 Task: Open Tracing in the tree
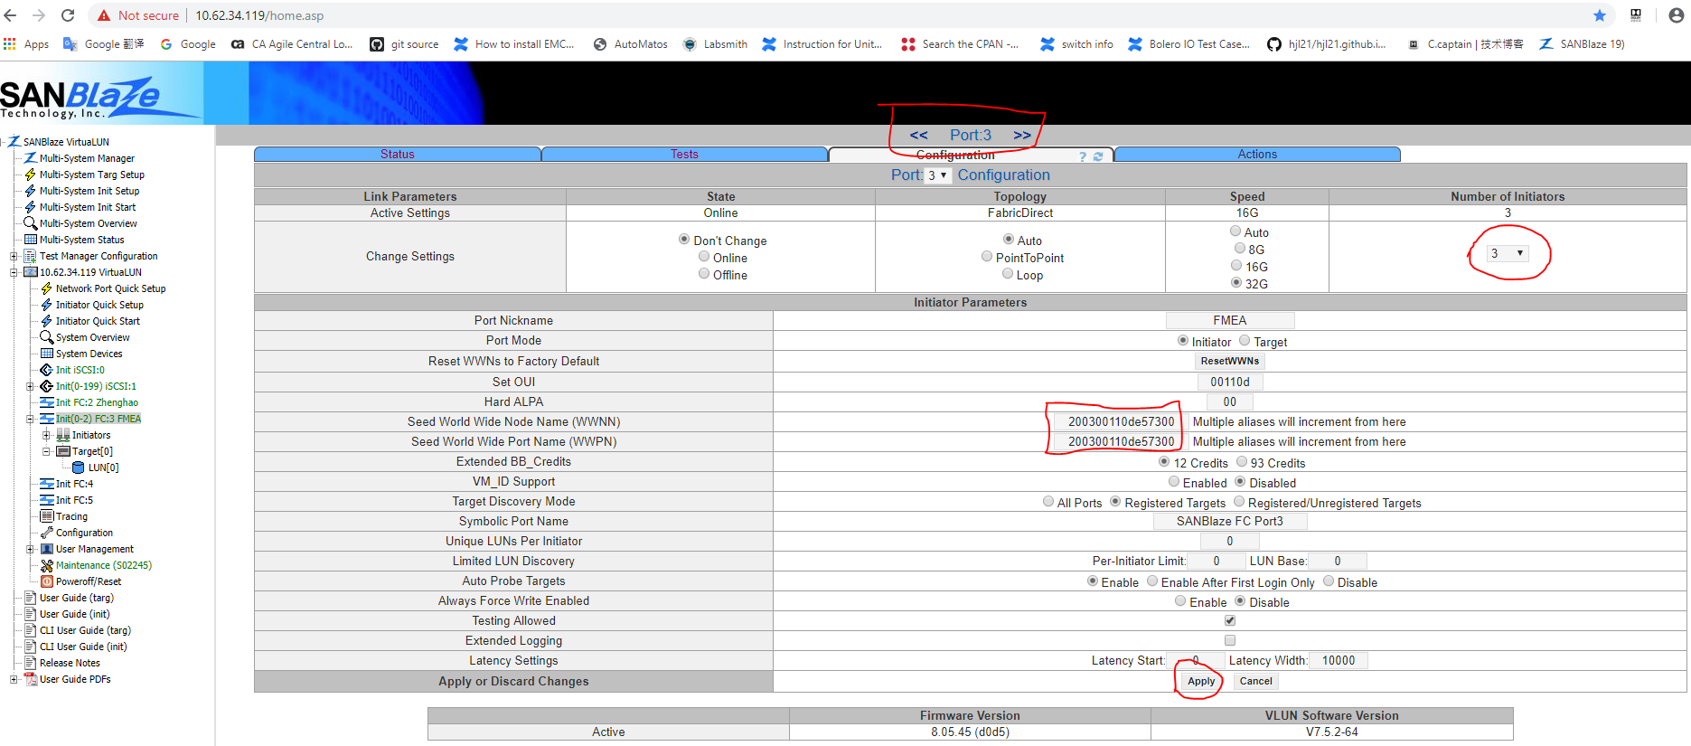pos(71,516)
